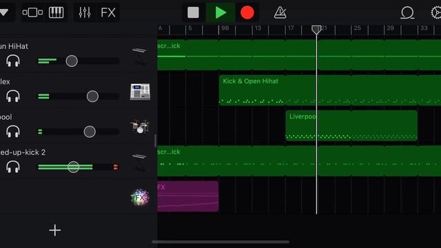This screenshot has height=248, width=441.
Task: Select the kick 2 keyboard-stand instrument icon
Action: pos(139,163)
